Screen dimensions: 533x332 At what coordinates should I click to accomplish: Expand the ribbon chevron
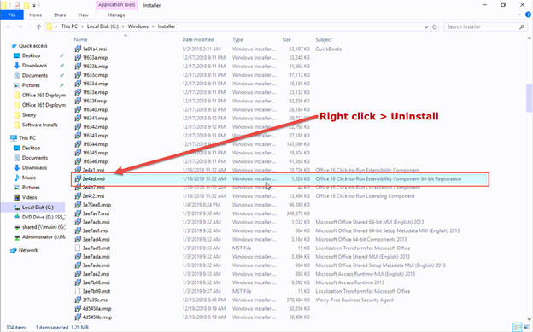tap(519, 15)
